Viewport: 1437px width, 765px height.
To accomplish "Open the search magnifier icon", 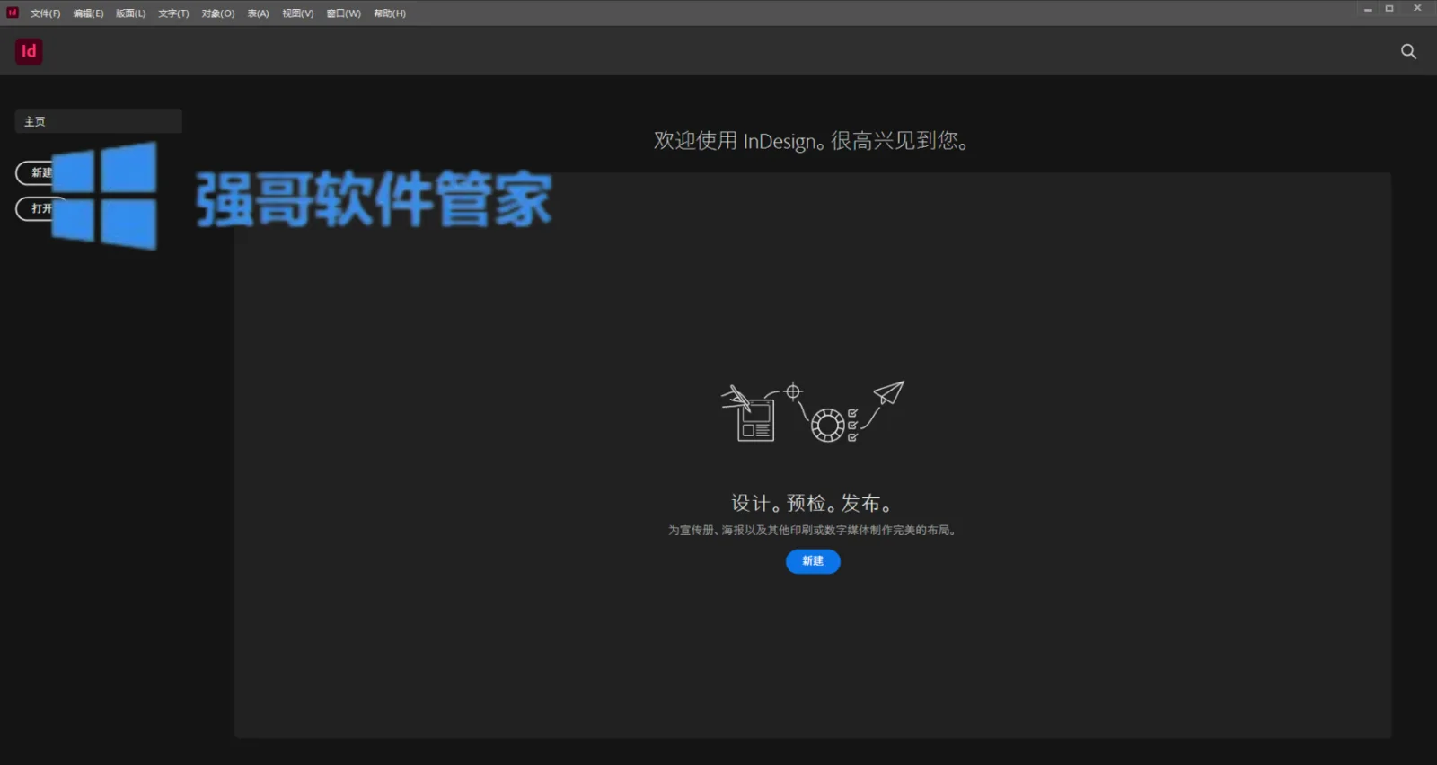I will tap(1408, 52).
